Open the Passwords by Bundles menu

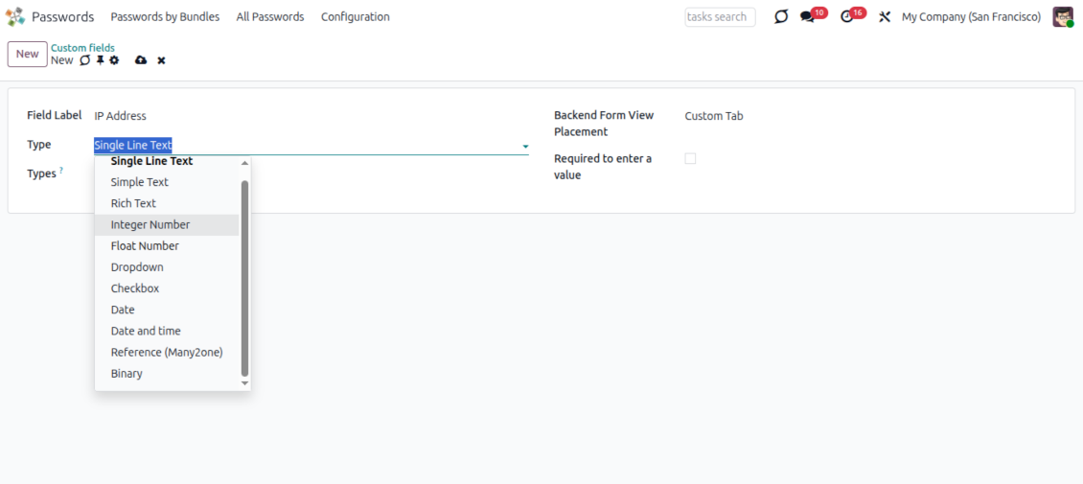(x=165, y=17)
